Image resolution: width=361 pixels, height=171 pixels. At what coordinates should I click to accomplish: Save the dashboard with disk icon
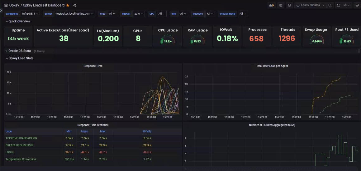(x=281, y=5)
